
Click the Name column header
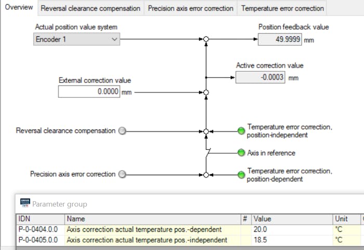(x=152, y=219)
